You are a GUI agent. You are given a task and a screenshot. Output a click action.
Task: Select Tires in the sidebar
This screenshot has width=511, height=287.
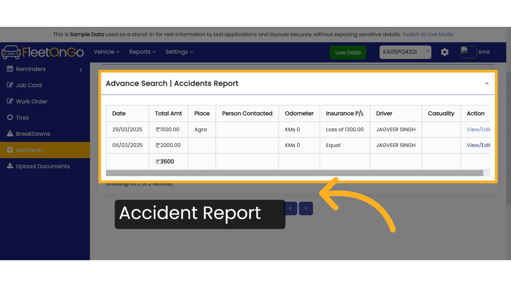point(45,118)
